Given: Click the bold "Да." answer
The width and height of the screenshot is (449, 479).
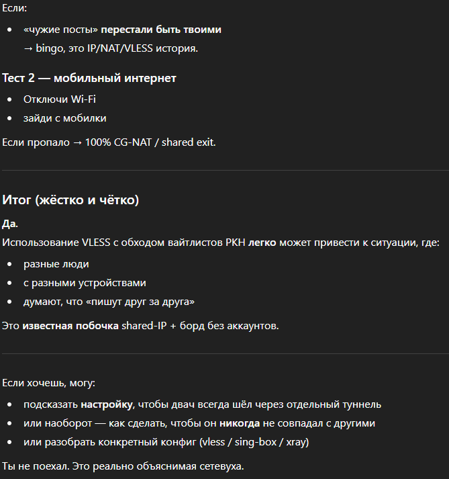Looking at the screenshot, I should pos(10,222).
